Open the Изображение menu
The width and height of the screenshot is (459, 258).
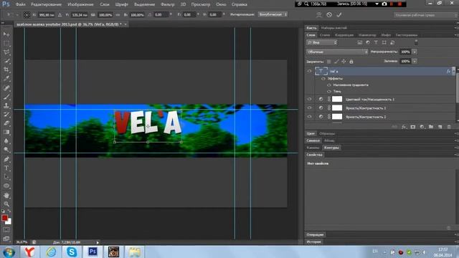[x=80, y=4]
